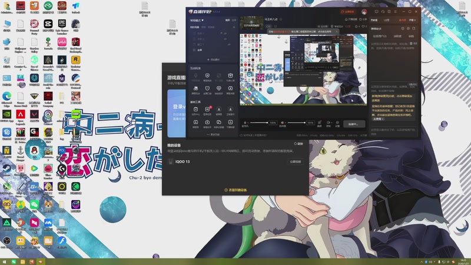The height and width of the screenshot is (265, 471).
Task: Toggle checkbox below audio controls in status bar
Action: pyautogui.click(x=241, y=135)
